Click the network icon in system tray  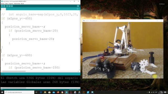click(151, 92)
